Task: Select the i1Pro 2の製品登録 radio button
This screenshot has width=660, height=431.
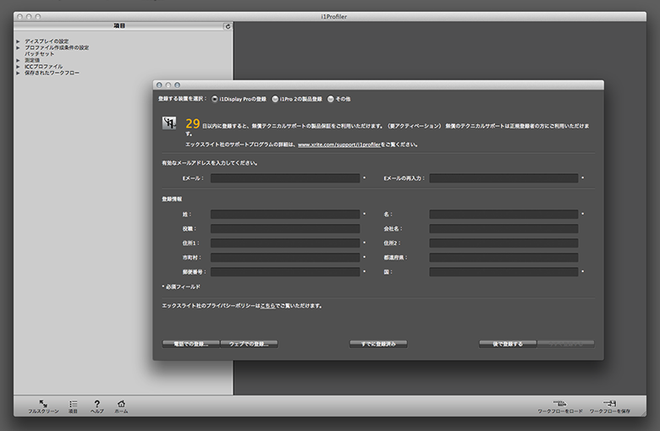Action: pos(275,99)
